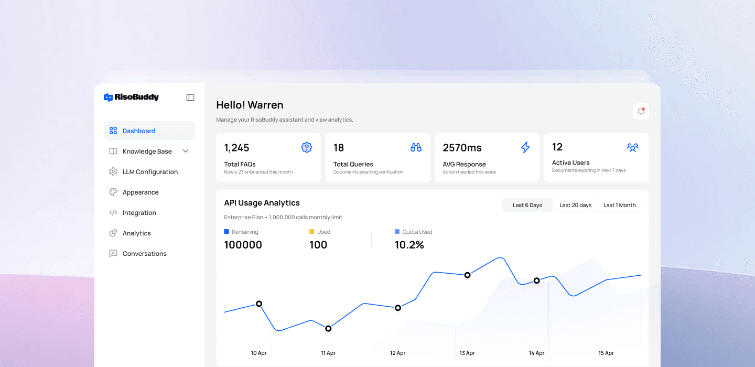Click the 1,245 Total FAQs value
This screenshot has width=755, height=367.
point(236,148)
